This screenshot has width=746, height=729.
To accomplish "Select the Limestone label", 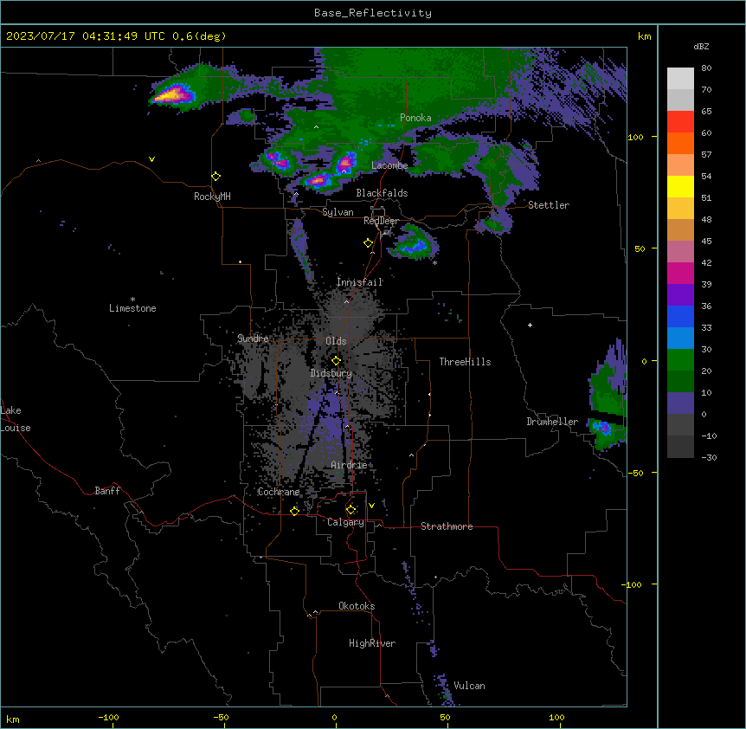I will coord(132,308).
